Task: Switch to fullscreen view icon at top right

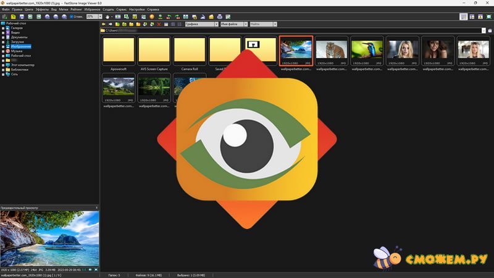Action: (488, 17)
